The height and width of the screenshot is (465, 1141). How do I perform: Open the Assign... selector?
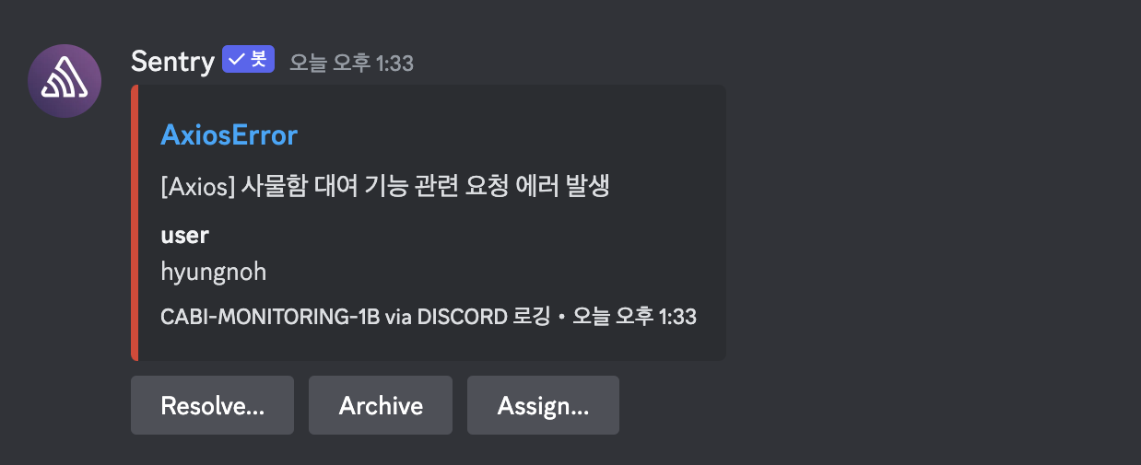[x=543, y=405]
